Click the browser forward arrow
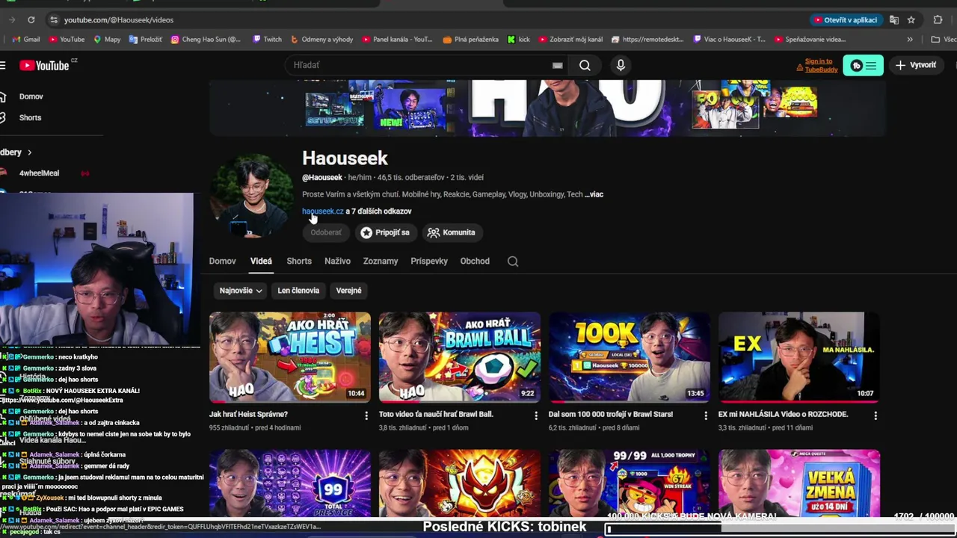 point(12,19)
